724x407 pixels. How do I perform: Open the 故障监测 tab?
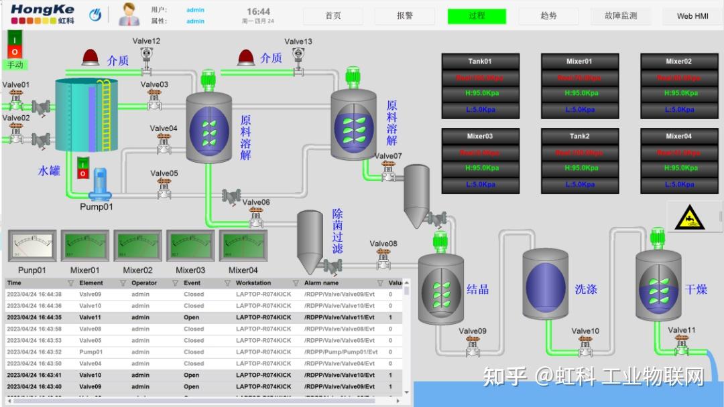tap(621, 15)
